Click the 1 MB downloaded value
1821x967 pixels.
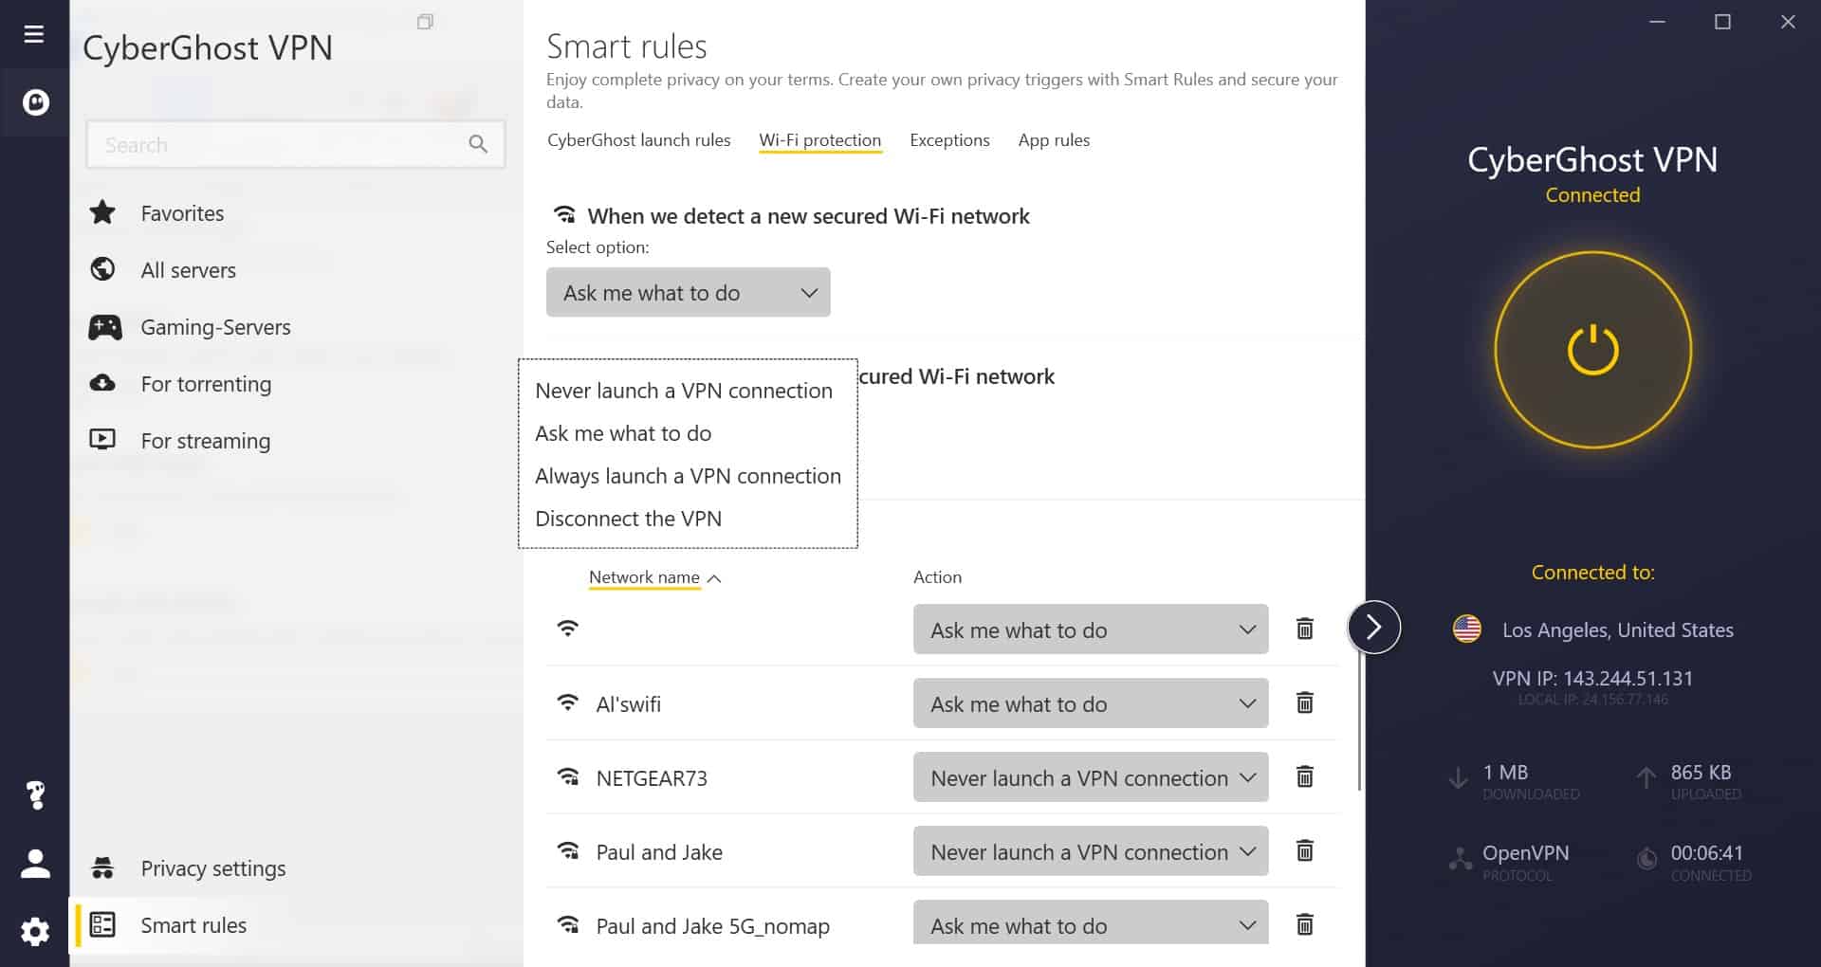coord(1505,773)
